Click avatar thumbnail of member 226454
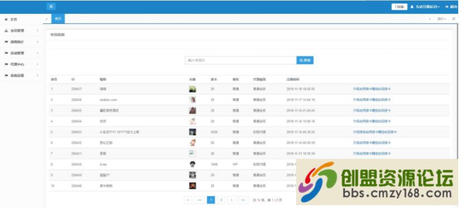461x208 pixels. click(193, 121)
